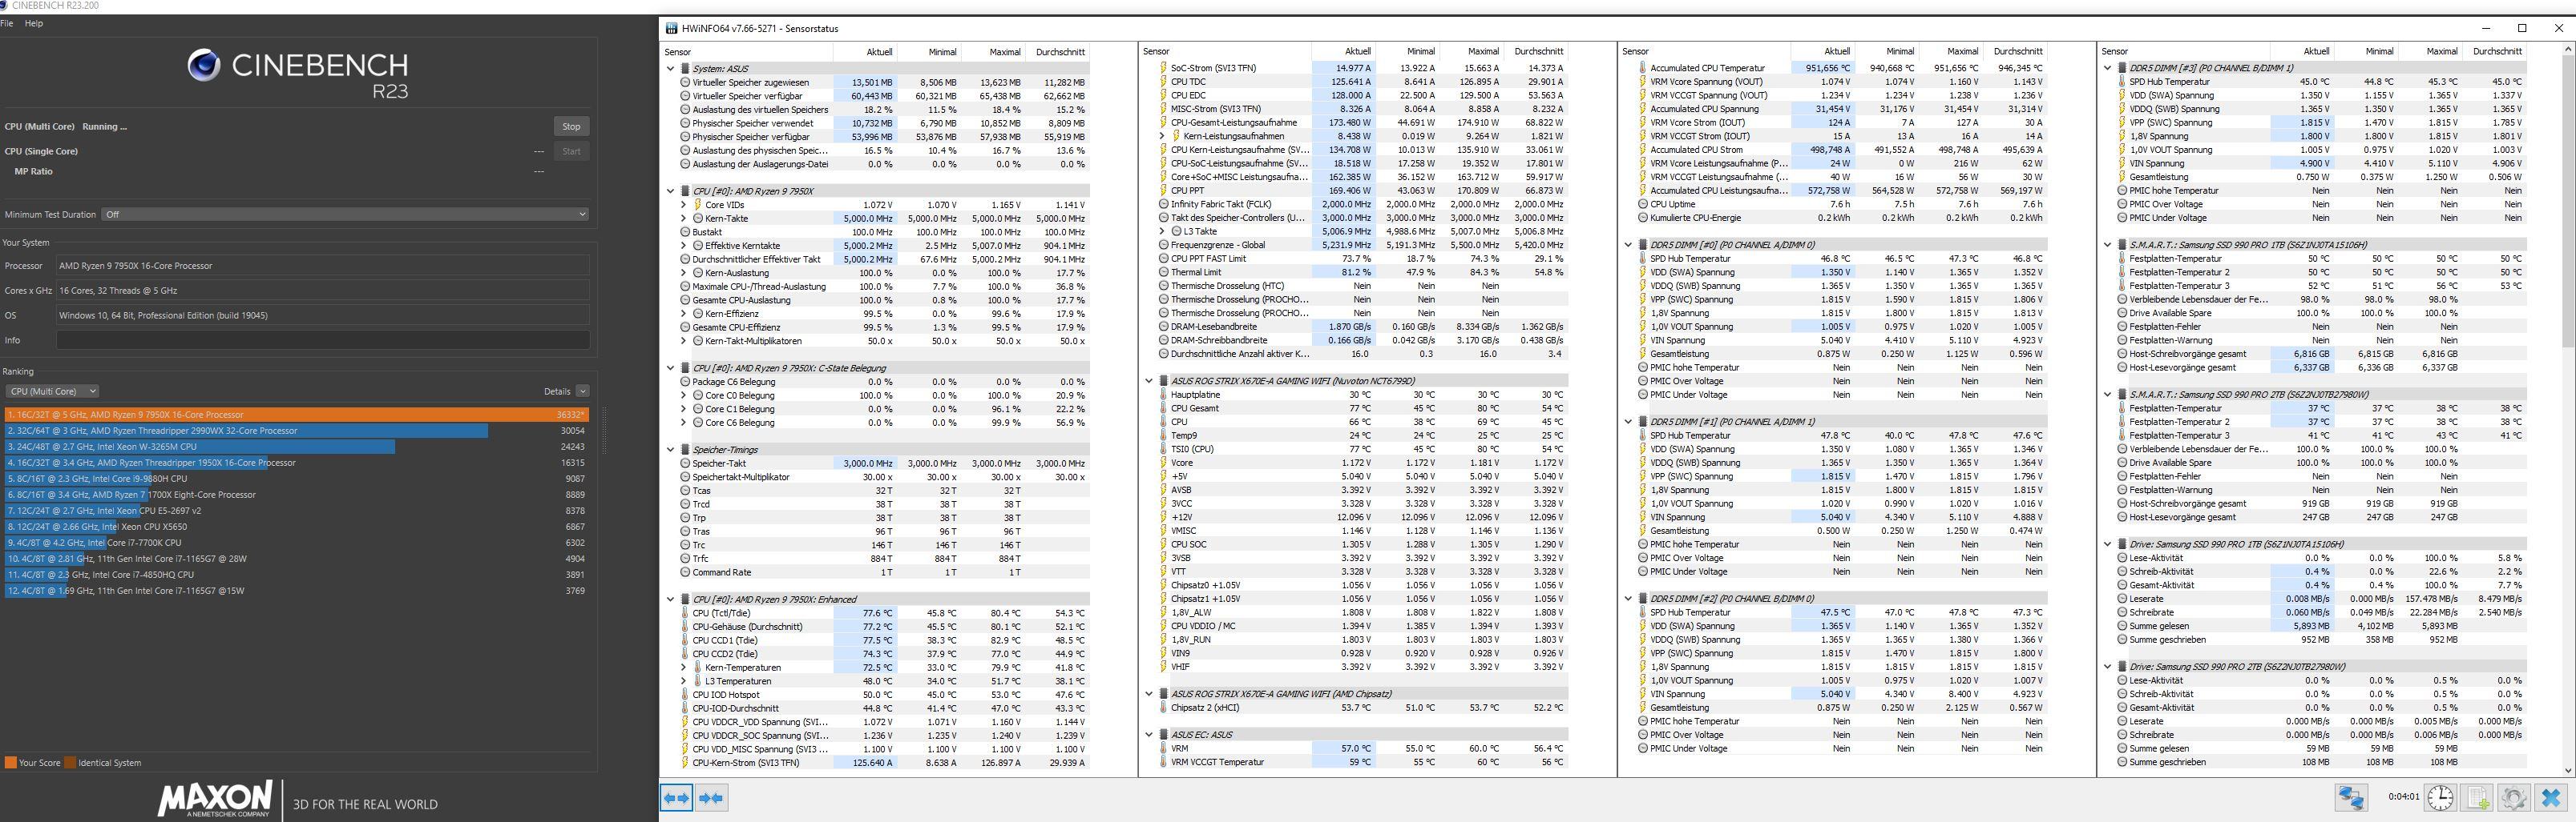Click HWiNFO shrink-columns arrows icon
Image resolution: width=2576 pixels, height=822 pixels.
711,798
